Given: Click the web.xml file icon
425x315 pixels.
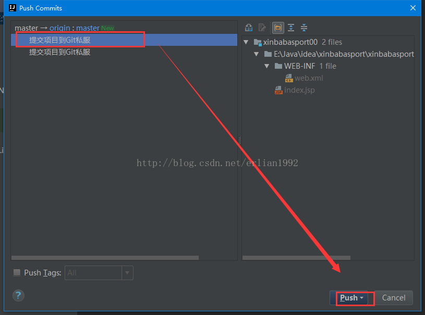Looking at the screenshot, I should (289, 78).
